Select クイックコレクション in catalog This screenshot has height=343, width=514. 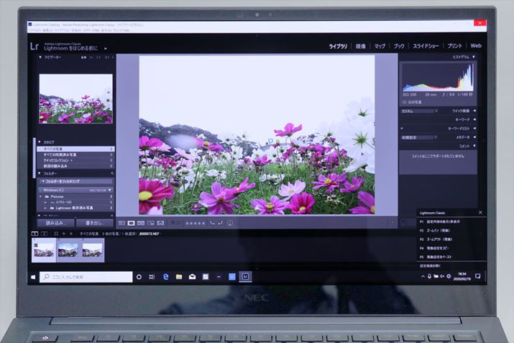[75, 160]
